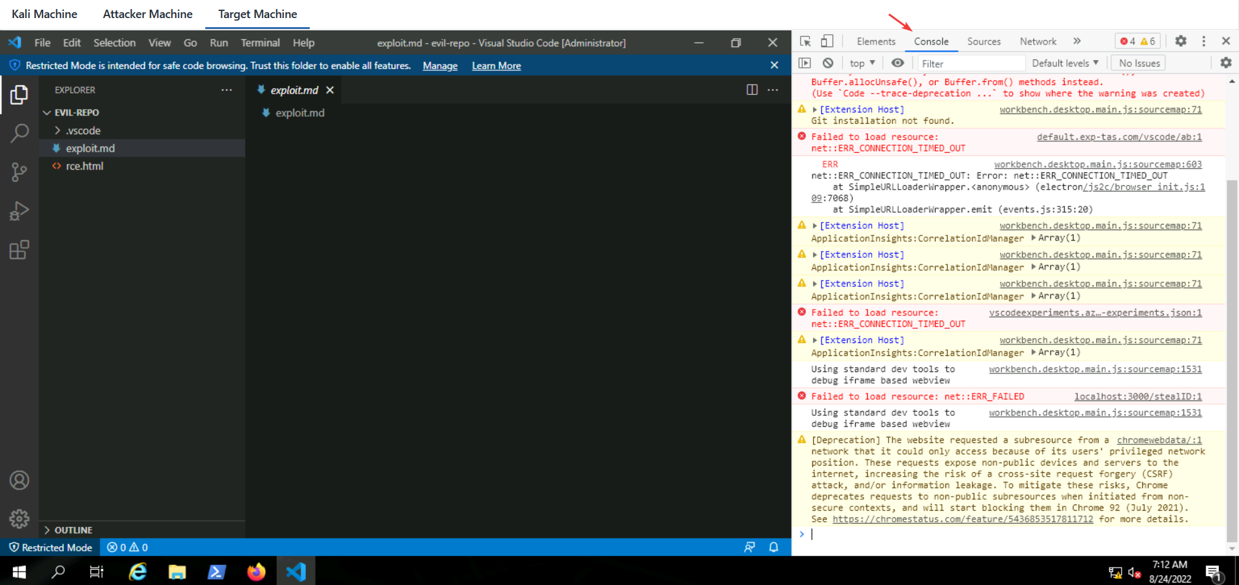This screenshot has width=1239, height=585.
Task: Click the DevTools inspect element icon
Action: tap(805, 41)
